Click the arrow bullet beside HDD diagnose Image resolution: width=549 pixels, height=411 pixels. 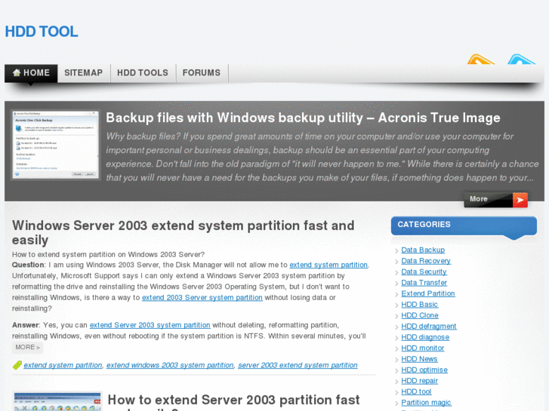tap(396, 338)
